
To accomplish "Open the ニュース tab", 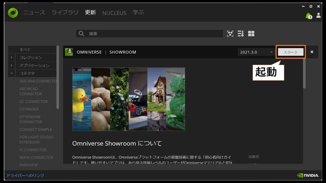I will tap(34, 12).
